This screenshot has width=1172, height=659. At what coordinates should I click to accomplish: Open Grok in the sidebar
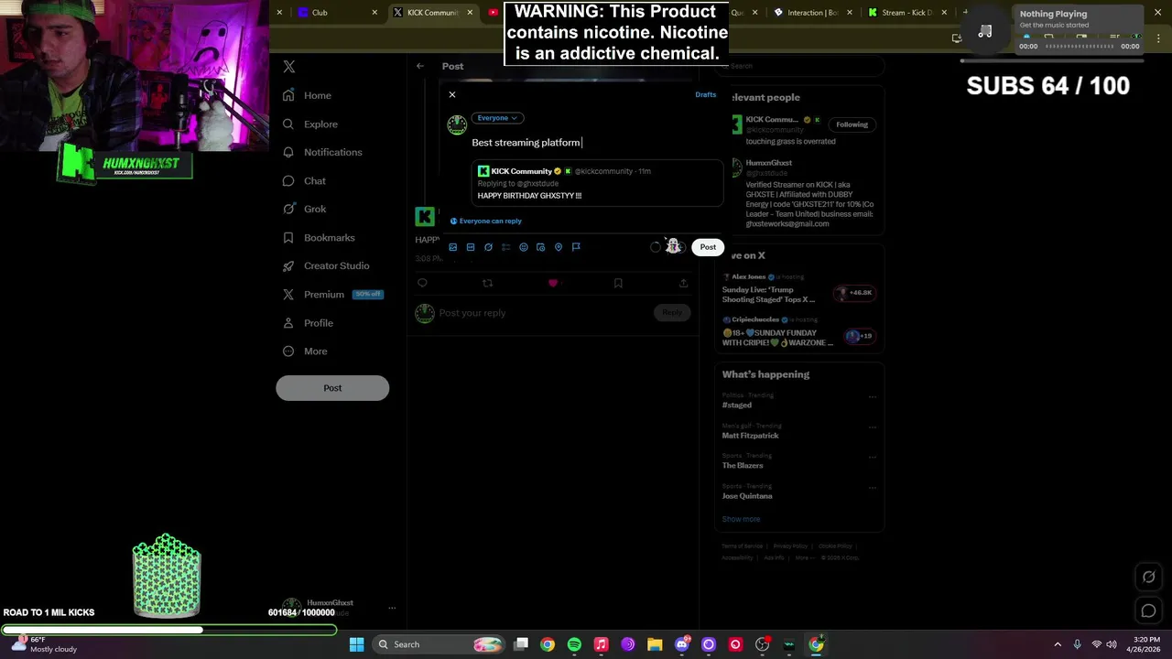[304, 209]
